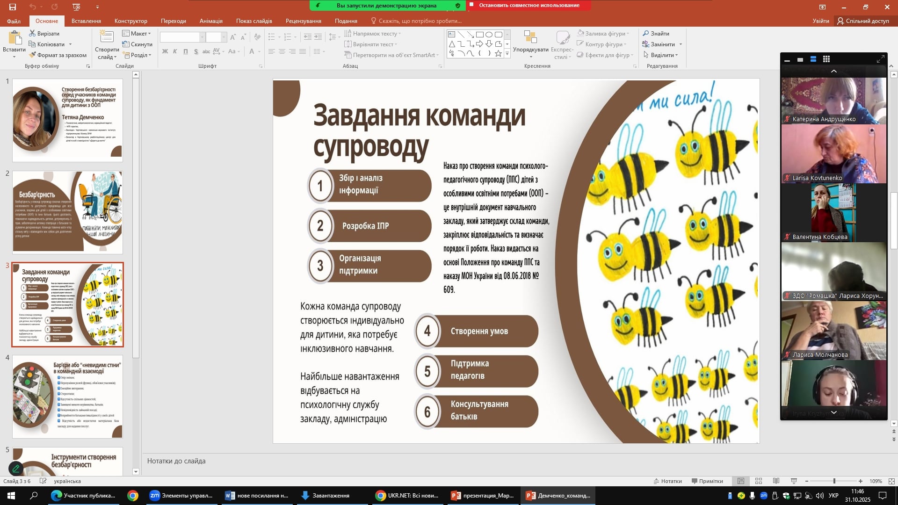Open the Layout (Макет) dropdown
The height and width of the screenshot is (505, 898).
click(137, 33)
